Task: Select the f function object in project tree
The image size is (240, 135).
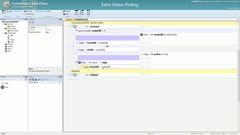Action: point(9,37)
